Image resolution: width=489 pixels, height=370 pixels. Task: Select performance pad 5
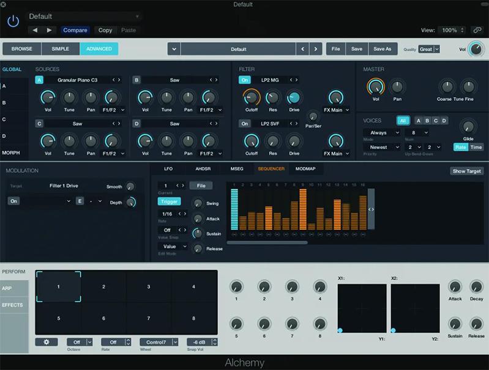click(x=59, y=318)
